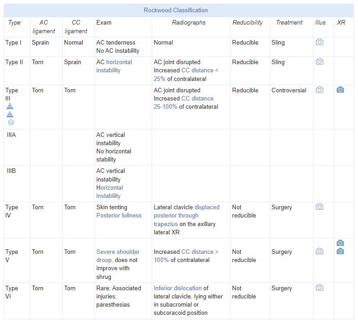Image resolution: width=358 pixels, height=323 pixels.
Task: Click the upper XR camera icon for Type V
Action: tap(340, 243)
